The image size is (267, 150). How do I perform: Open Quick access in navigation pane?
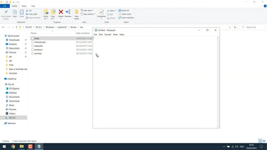click(13, 36)
